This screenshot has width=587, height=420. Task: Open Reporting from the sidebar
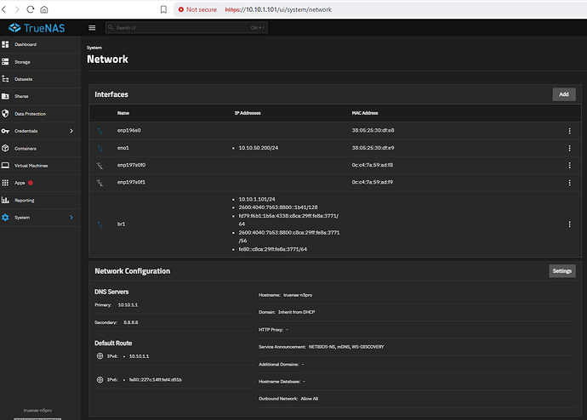(x=40, y=201)
